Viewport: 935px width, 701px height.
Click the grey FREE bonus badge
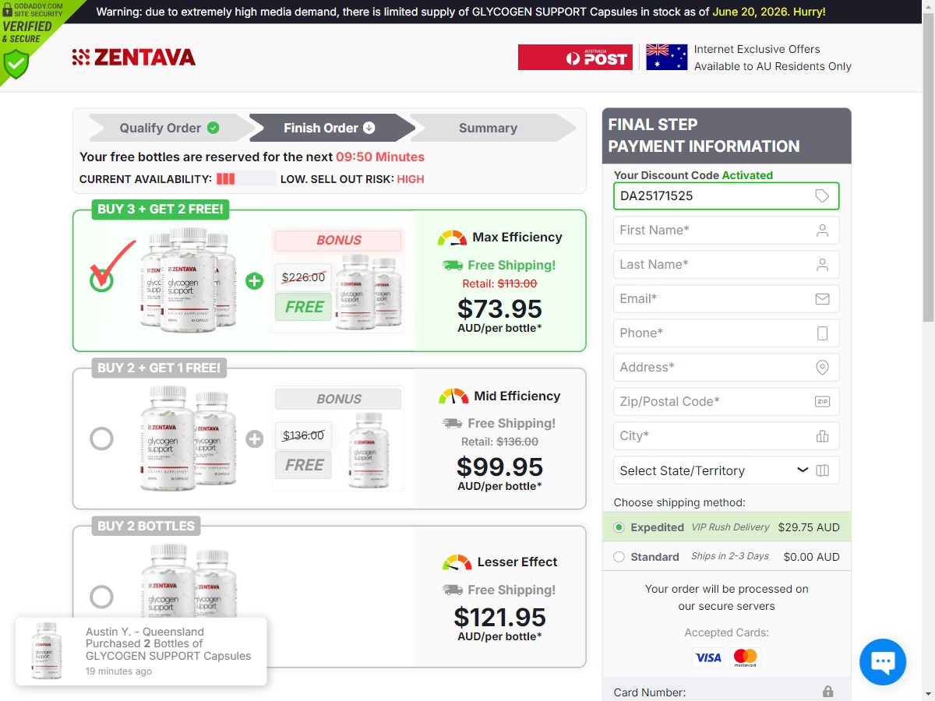click(x=304, y=465)
